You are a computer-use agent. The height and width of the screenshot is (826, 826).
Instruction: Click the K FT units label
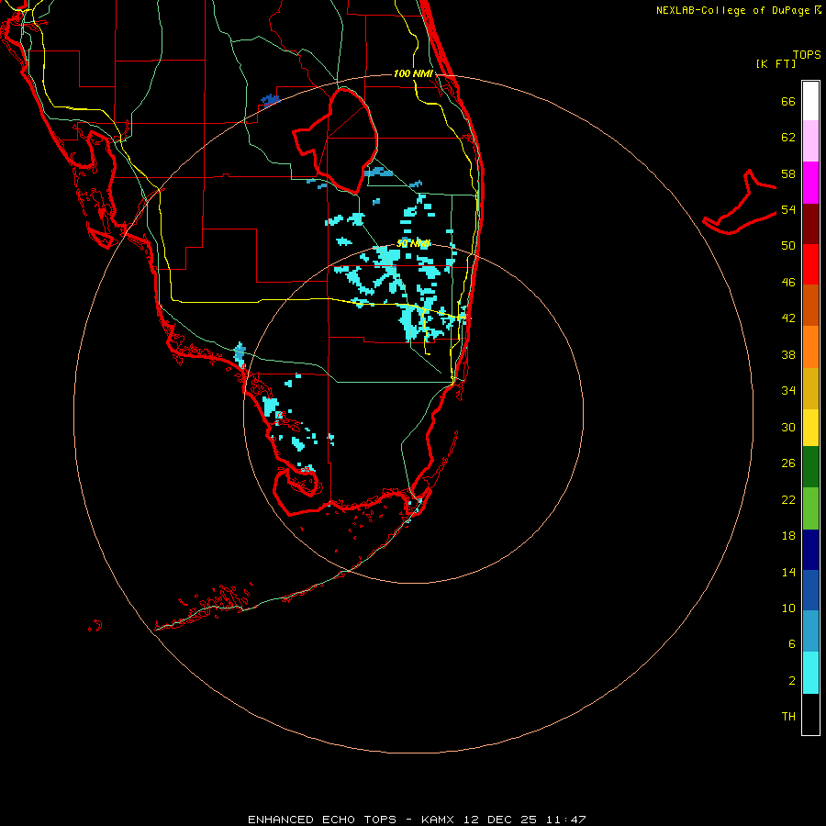(x=776, y=63)
